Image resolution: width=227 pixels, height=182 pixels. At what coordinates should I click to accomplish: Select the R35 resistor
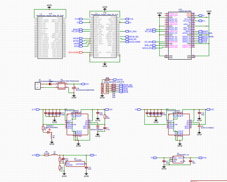coord(107,80)
